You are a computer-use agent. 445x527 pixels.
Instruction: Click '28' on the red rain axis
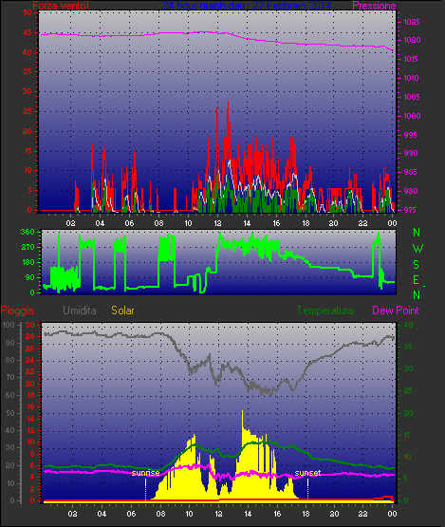coord(30,337)
